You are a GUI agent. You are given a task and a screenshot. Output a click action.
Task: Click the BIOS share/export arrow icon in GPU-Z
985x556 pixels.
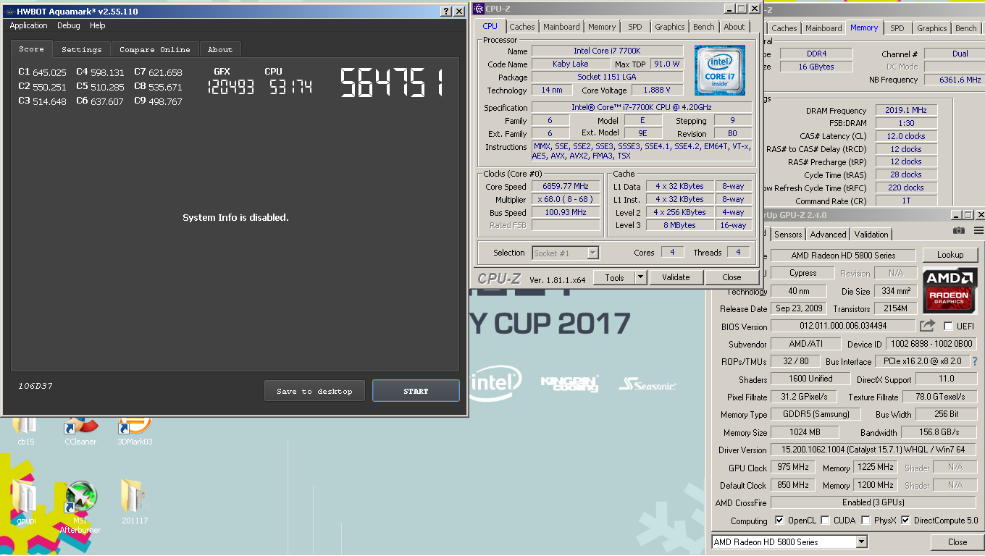point(928,326)
